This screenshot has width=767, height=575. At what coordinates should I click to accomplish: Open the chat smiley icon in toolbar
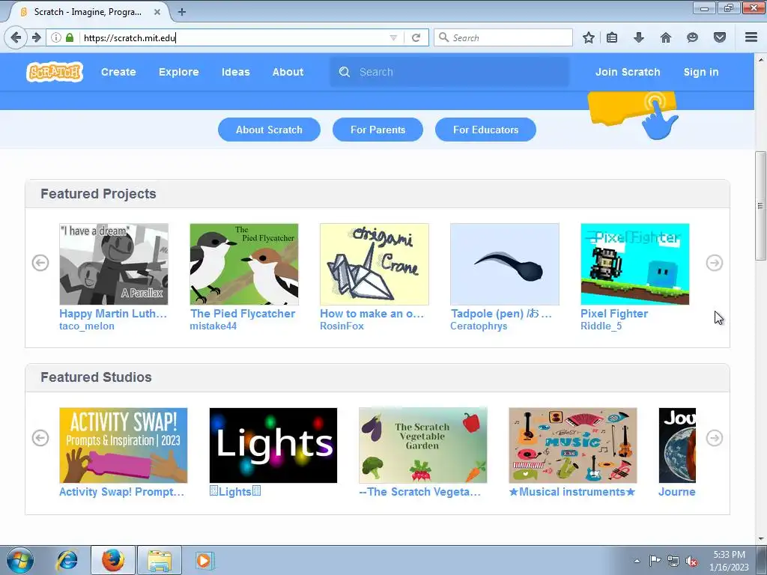click(692, 37)
